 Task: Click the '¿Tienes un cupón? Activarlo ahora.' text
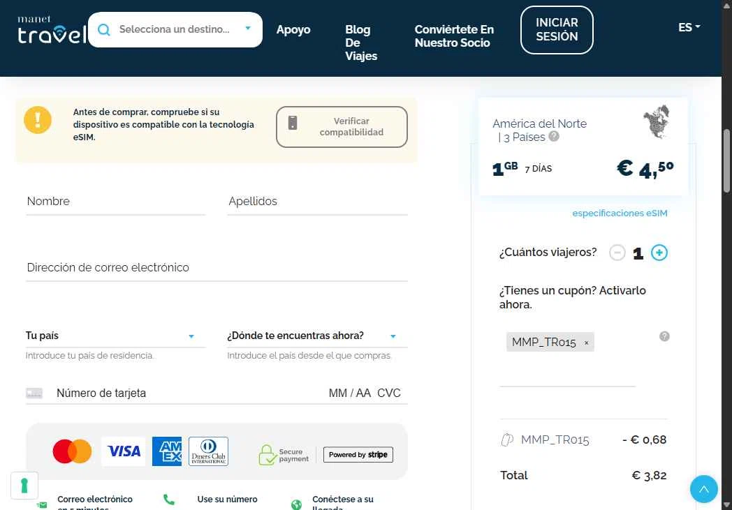572,297
